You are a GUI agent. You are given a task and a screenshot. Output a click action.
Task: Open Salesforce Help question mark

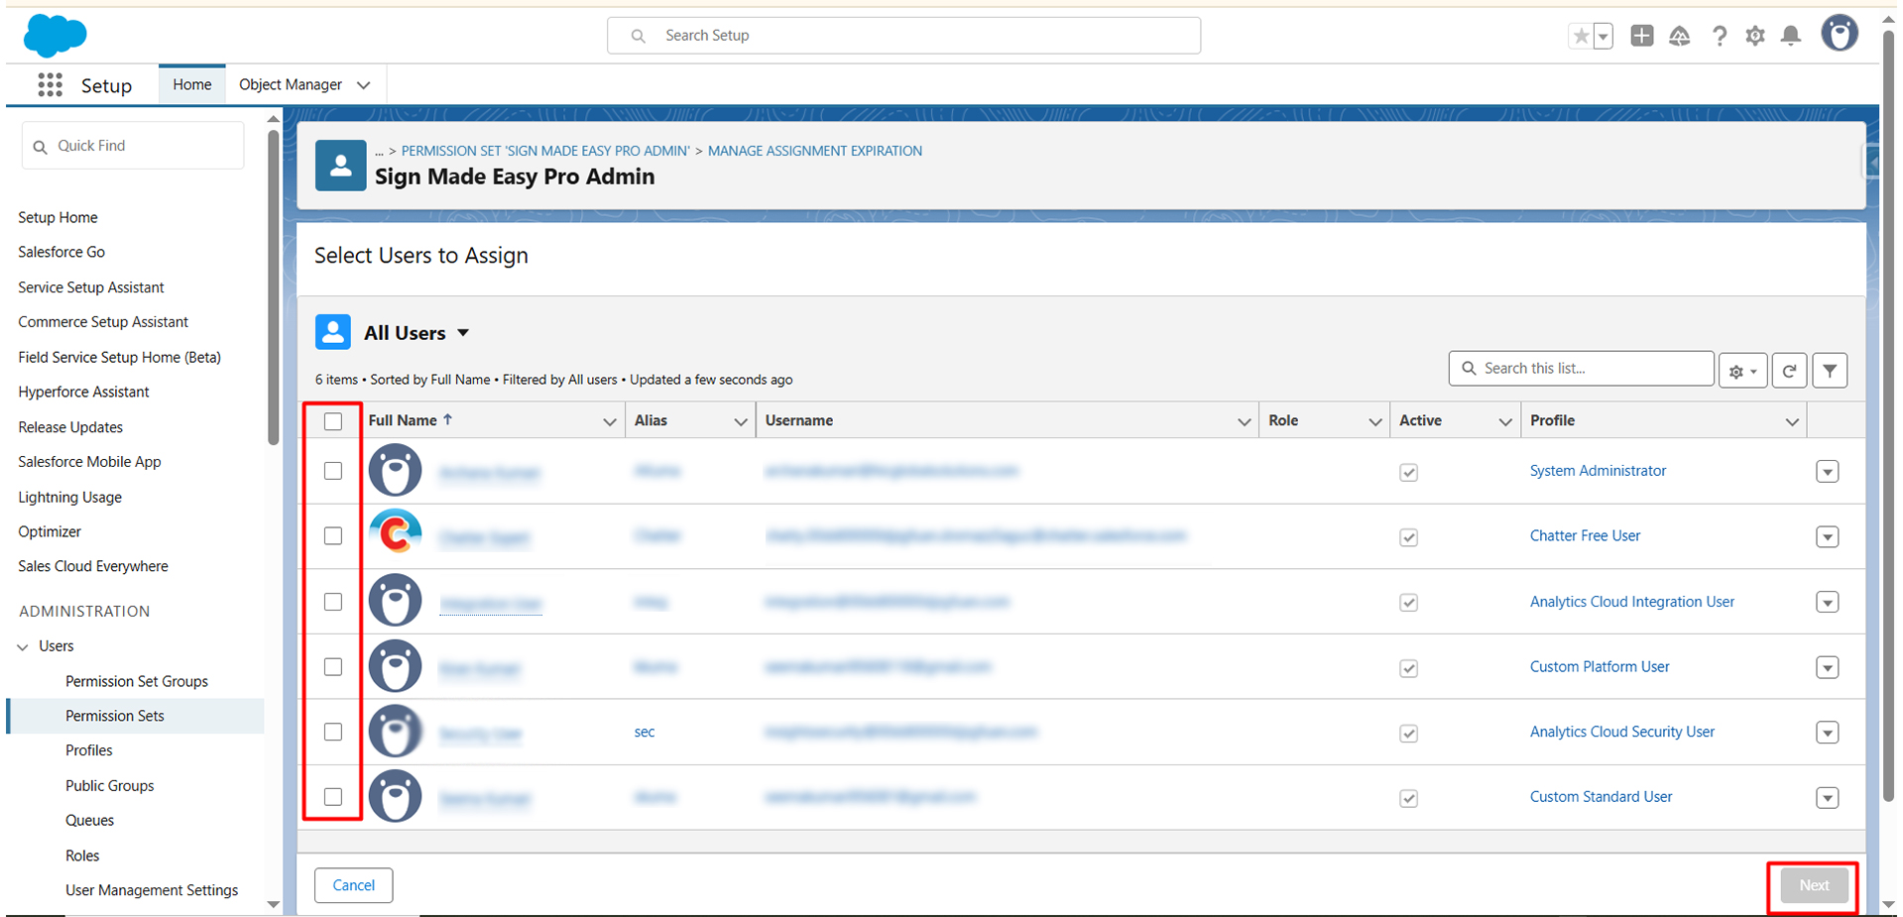click(x=1720, y=37)
